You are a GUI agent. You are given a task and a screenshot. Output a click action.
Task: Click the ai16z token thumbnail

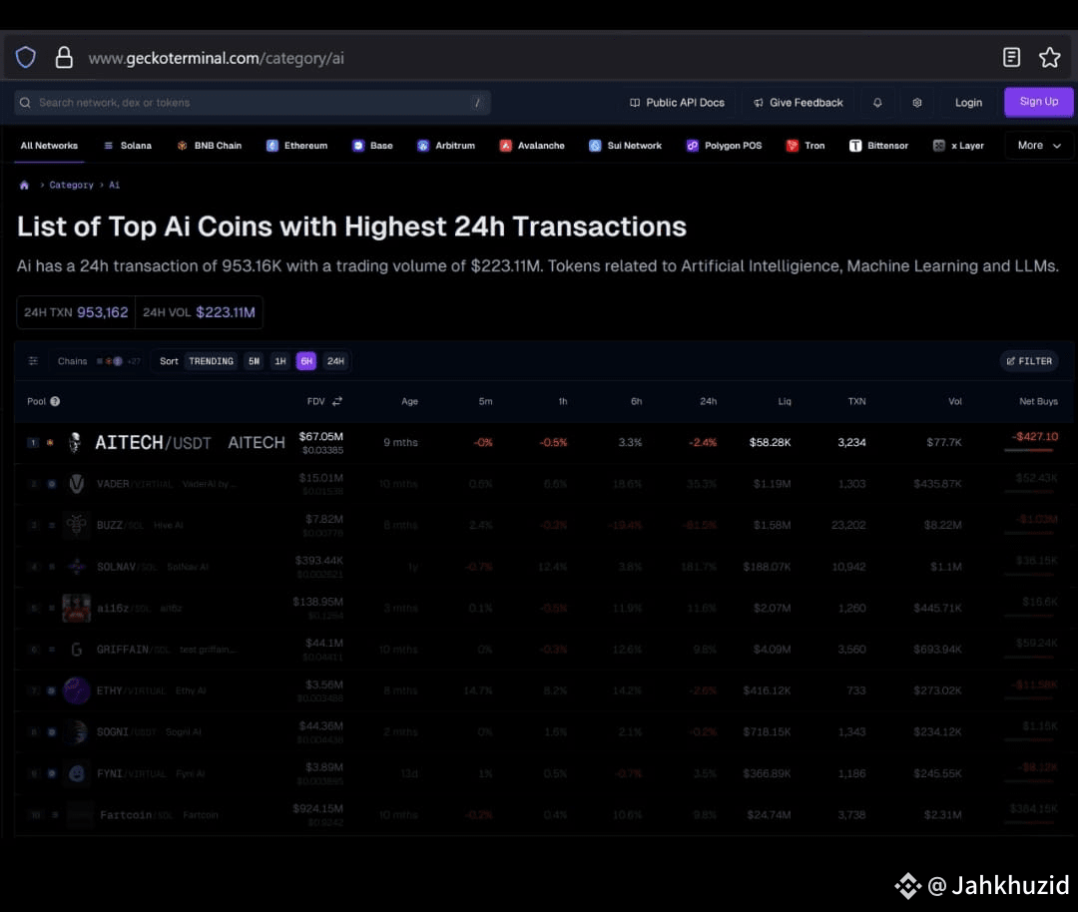[76, 609]
